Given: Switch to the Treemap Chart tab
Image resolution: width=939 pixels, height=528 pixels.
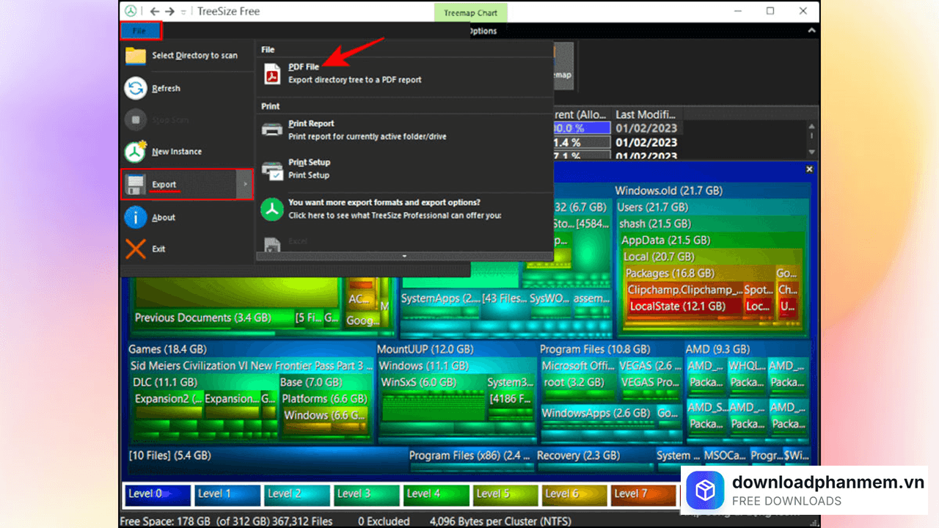Looking at the screenshot, I should (x=470, y=12).
